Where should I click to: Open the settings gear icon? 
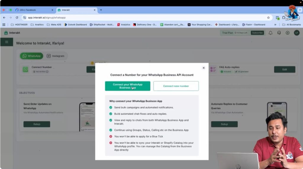click(x=288, y=33)
